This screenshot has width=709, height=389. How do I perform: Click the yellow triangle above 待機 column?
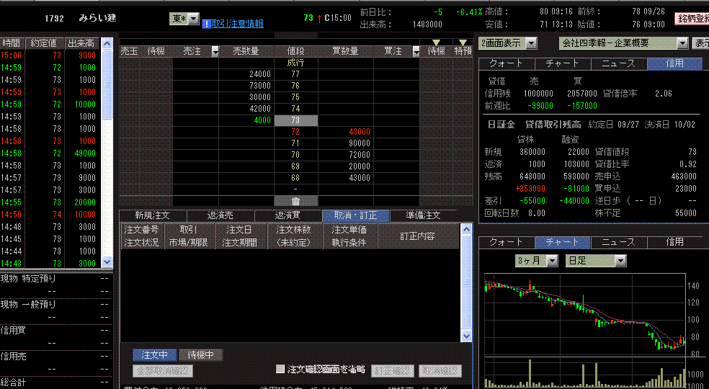436,43
